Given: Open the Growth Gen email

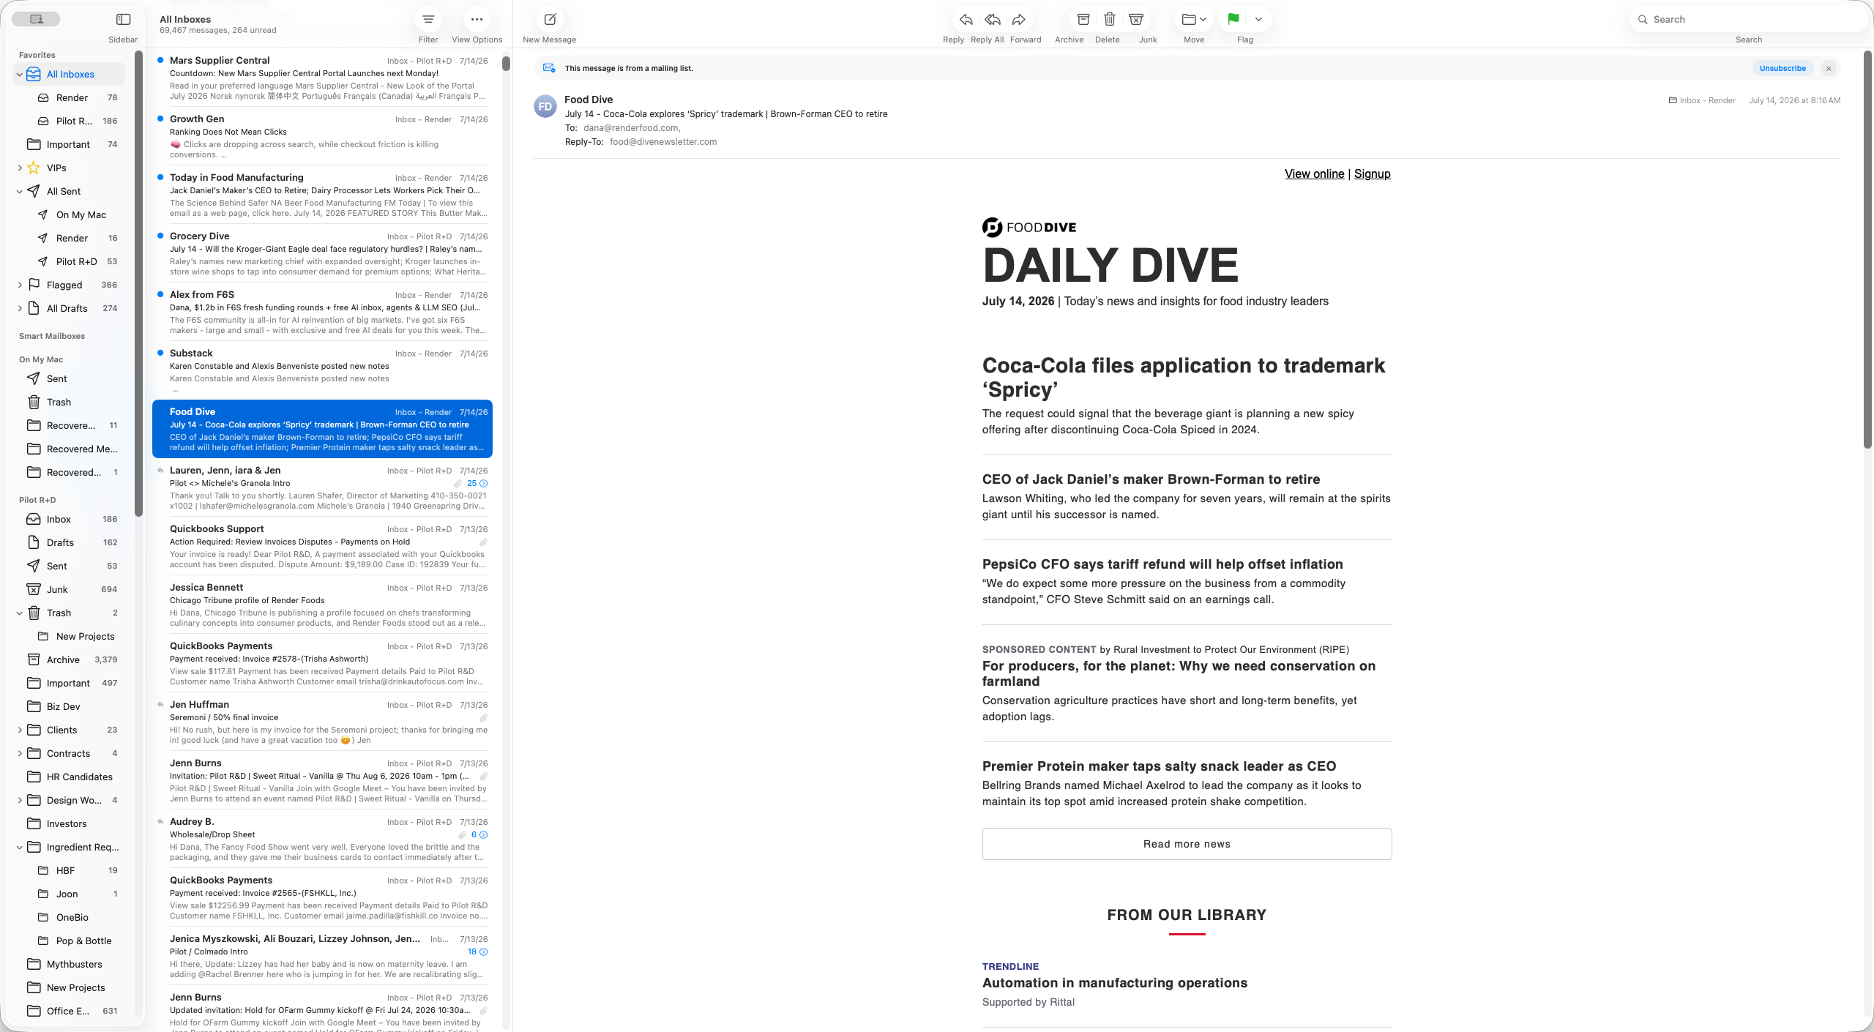Looking at the screenshot, I should click(x=322, y=136).
